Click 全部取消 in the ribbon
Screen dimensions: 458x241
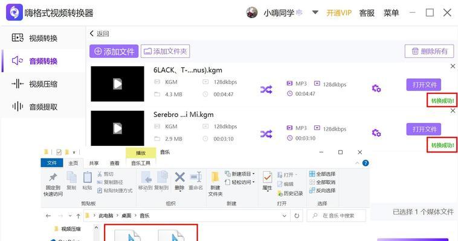(x=322, y=182)
